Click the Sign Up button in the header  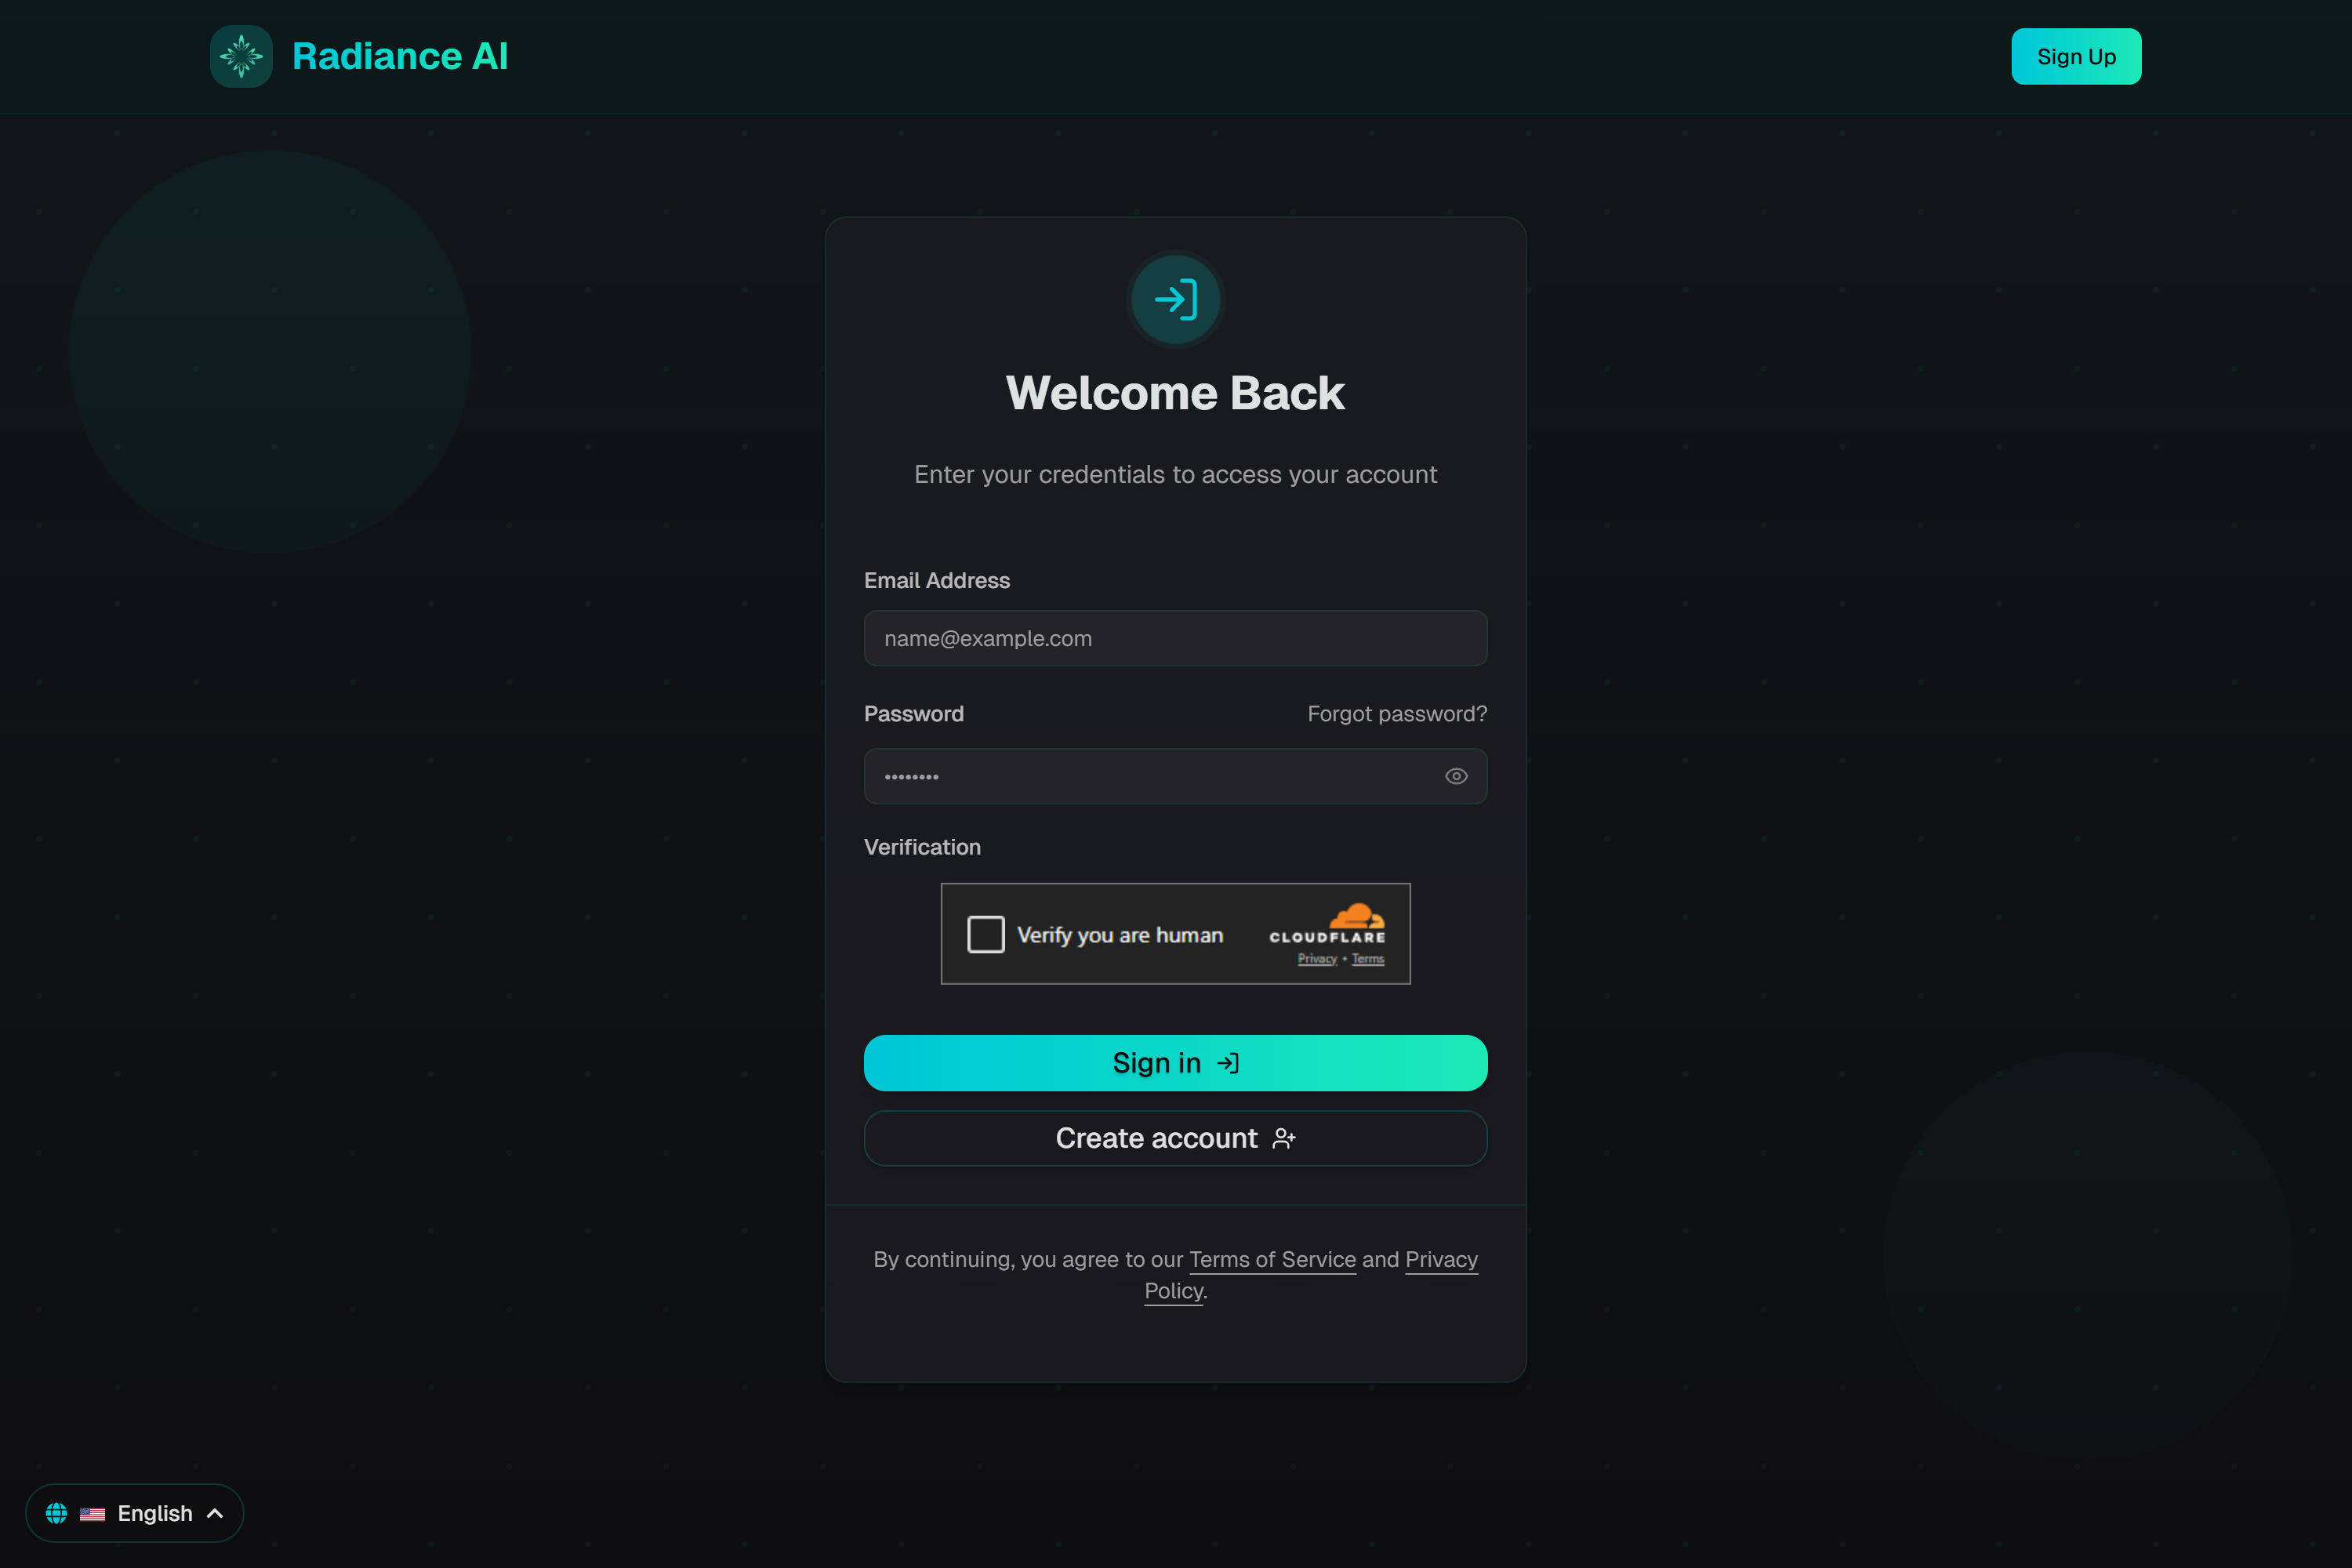point(2075,57)
